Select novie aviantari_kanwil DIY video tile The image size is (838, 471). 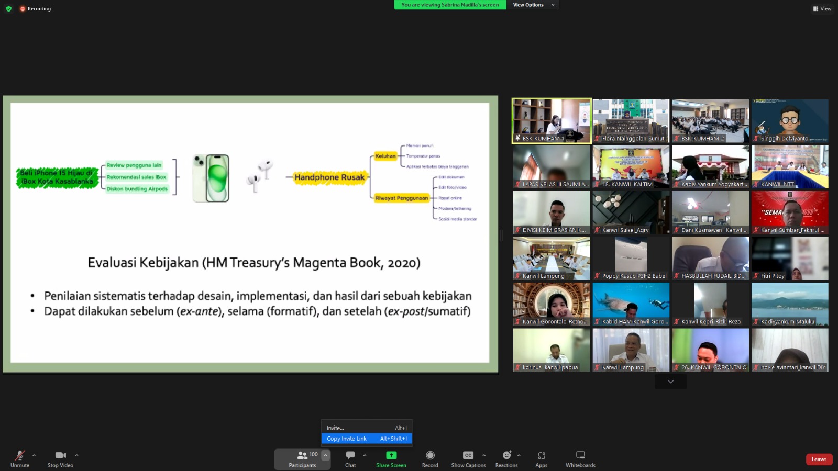[x=790, y=350]
